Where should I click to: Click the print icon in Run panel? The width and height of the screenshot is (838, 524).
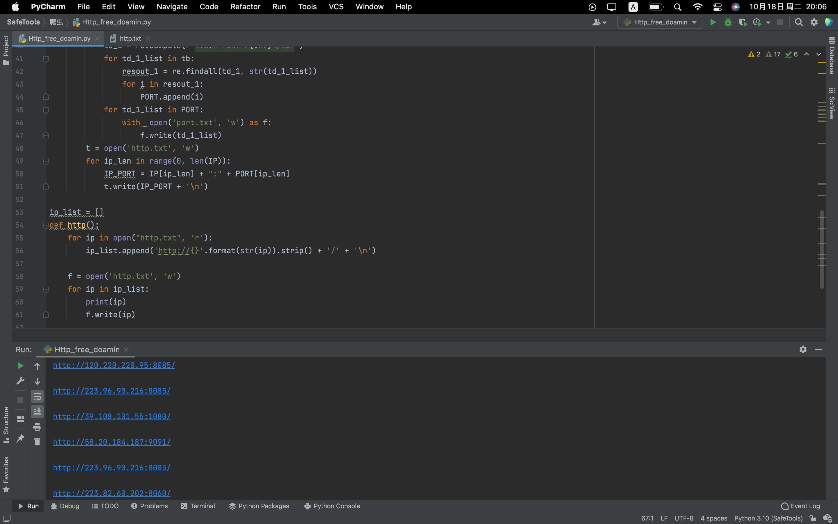point(37,427)
